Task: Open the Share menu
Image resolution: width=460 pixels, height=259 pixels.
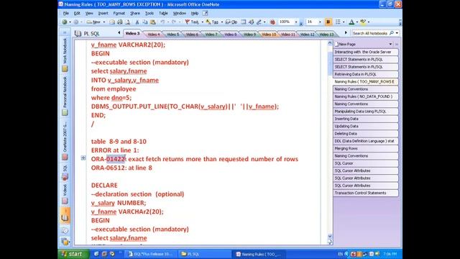Action: coord(135,13)
